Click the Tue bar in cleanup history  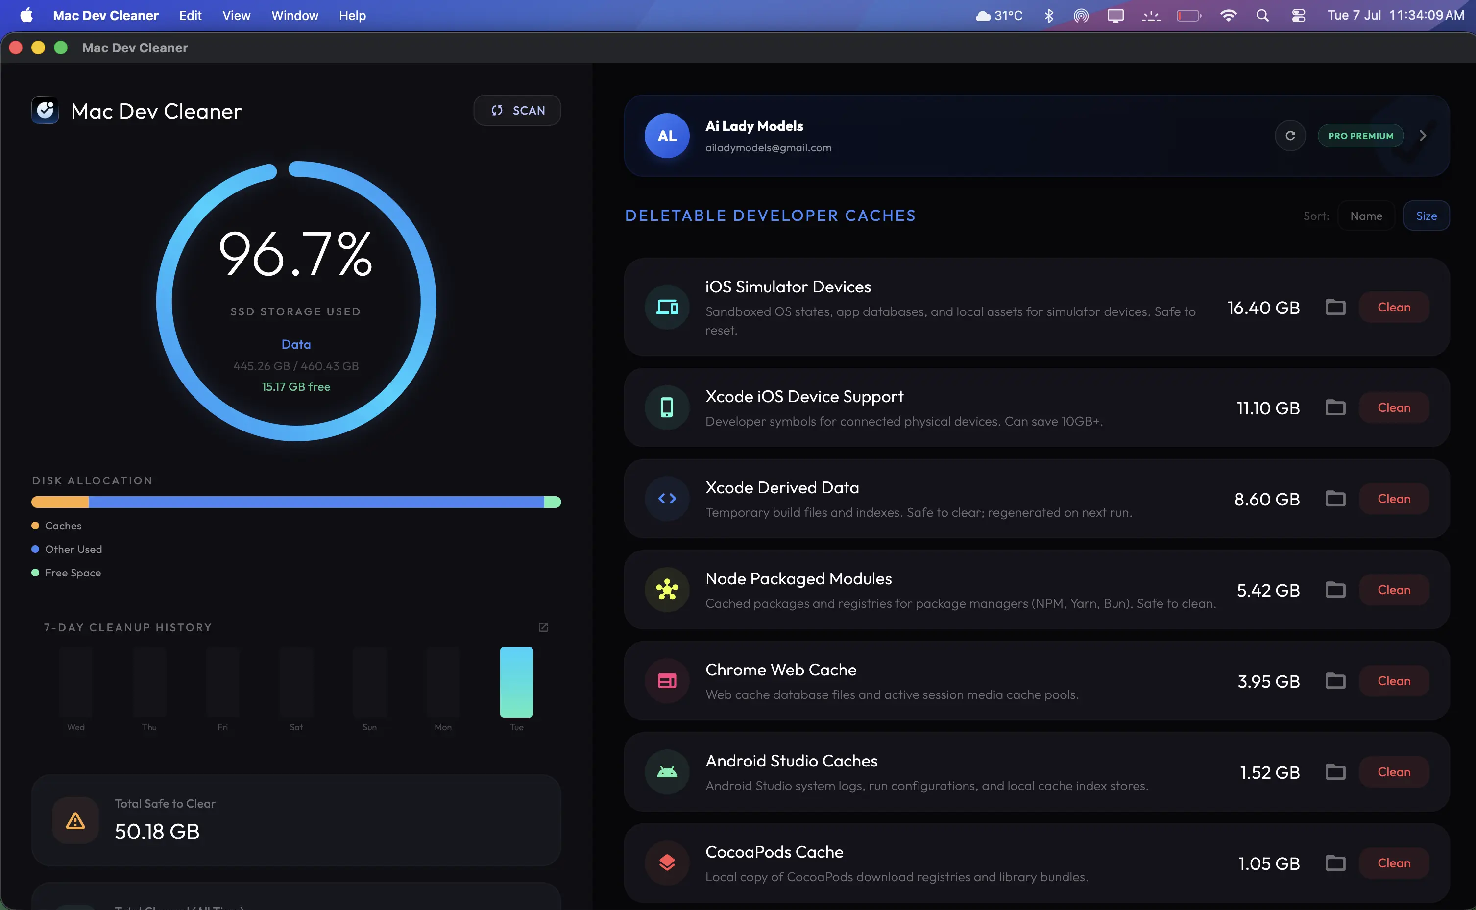tap(516, 682)
